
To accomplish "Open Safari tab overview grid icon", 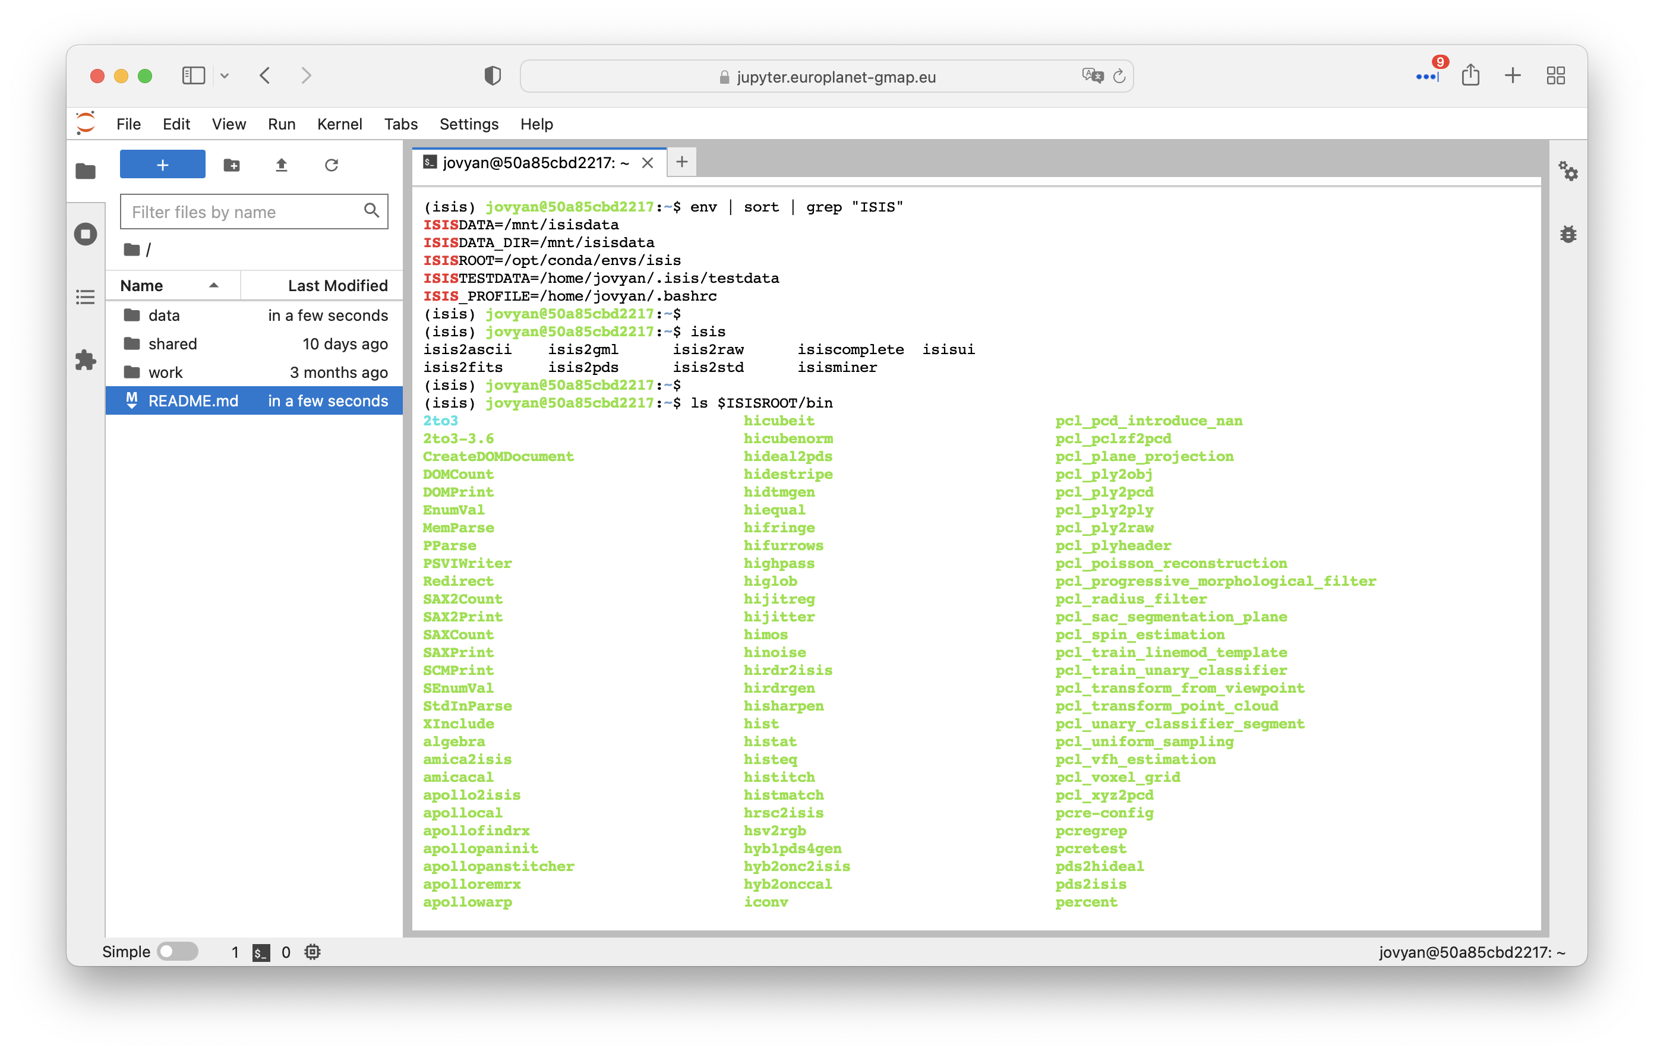I will (x=1556, y=75).
